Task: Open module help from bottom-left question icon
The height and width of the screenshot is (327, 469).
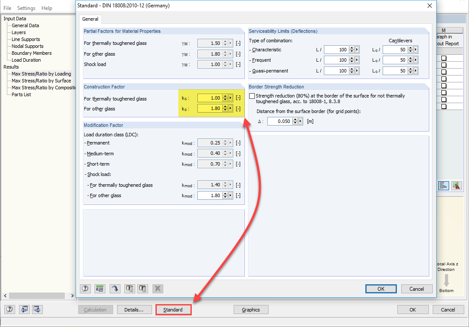Action: click(x=9, y=309)
